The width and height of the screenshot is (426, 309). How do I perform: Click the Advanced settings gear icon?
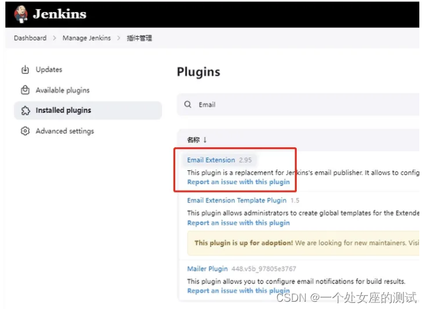pyautogui.click(x=25, y=131)
